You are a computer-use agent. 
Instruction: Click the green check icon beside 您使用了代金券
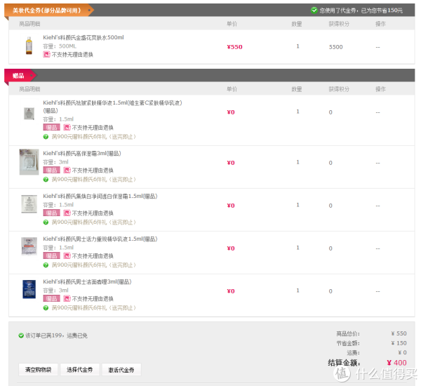314,11
